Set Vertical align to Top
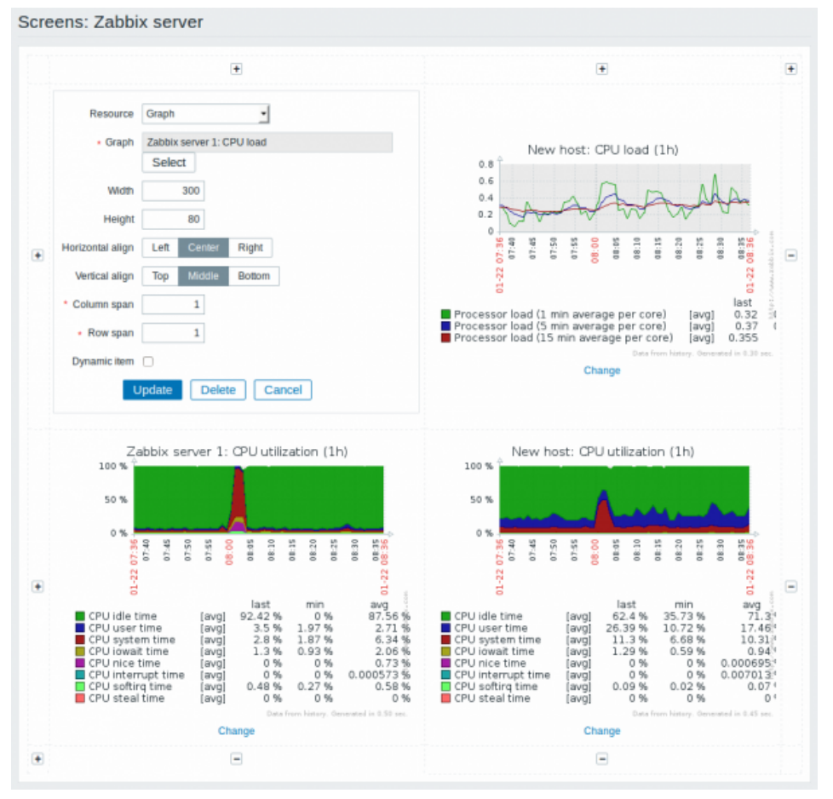833x799 pixels. 160,276
